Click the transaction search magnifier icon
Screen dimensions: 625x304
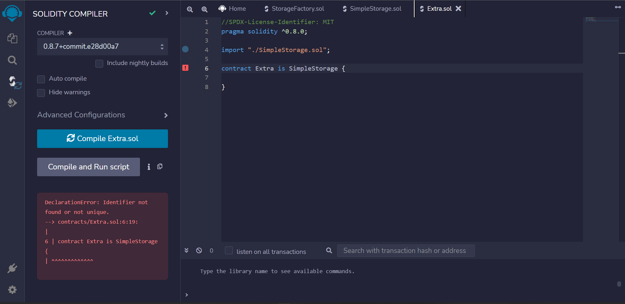point(329,250)
